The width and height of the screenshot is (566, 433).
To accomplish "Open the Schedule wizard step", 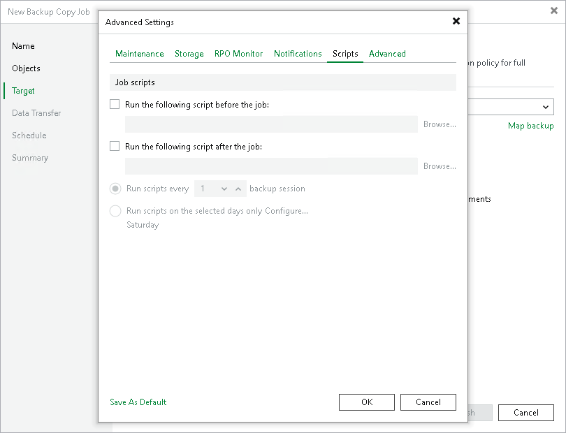I will (29, 135).
